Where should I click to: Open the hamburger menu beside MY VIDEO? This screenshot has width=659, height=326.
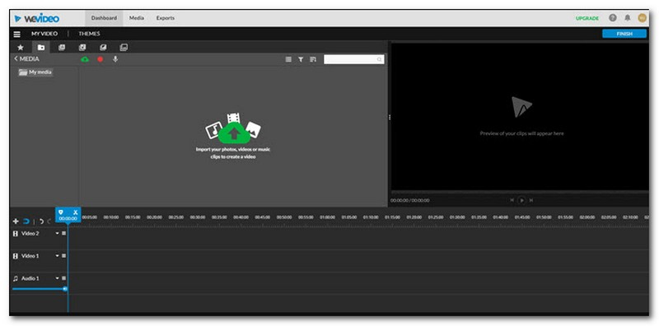16,34
